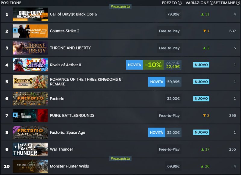Viewport: 241px width, 175px height.
Task: Click the Preacquista badge above Monster Hunter Wilds
Action: (120, 158)
